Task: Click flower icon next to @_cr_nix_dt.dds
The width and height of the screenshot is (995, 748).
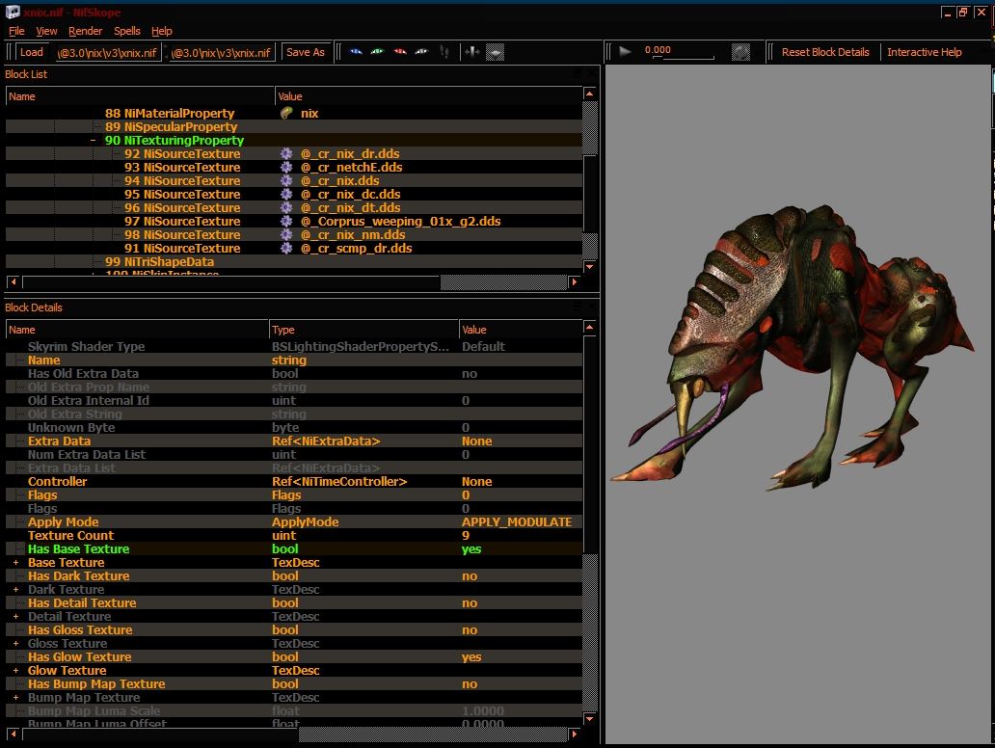Action: pos(286,207)
